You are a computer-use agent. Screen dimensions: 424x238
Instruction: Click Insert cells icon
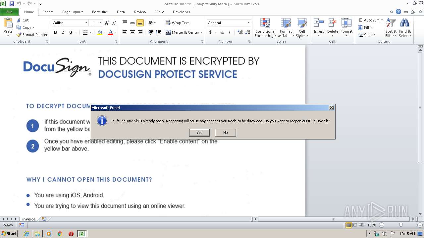(319, 23)
